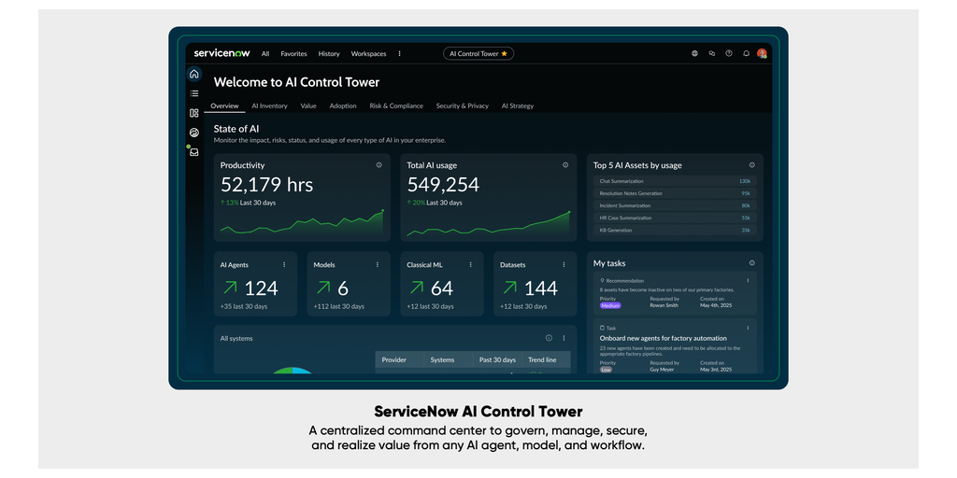Open the help question mark icon
Viewport: 957px width, 478px height.
click(x=729, y=54)
